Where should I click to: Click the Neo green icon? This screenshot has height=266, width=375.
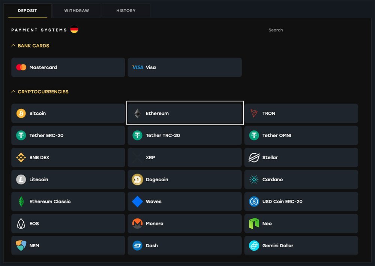click(x=254, y=224)
